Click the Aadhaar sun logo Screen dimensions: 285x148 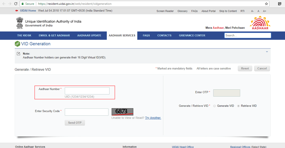click(260, 23)
